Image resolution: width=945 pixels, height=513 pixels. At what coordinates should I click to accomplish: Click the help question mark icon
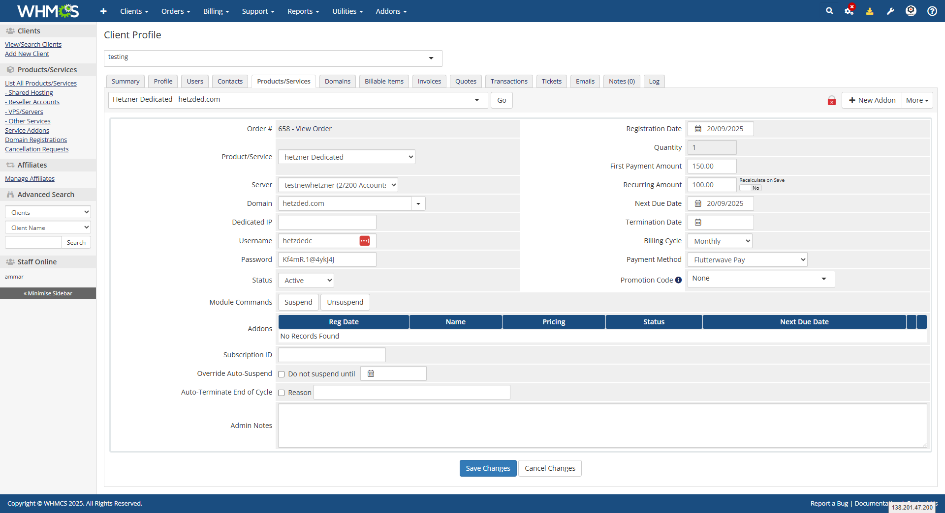[932, 11]
